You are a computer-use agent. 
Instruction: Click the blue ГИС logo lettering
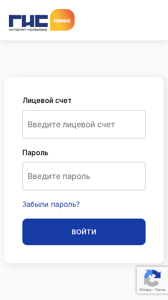(x=28, y=21)
